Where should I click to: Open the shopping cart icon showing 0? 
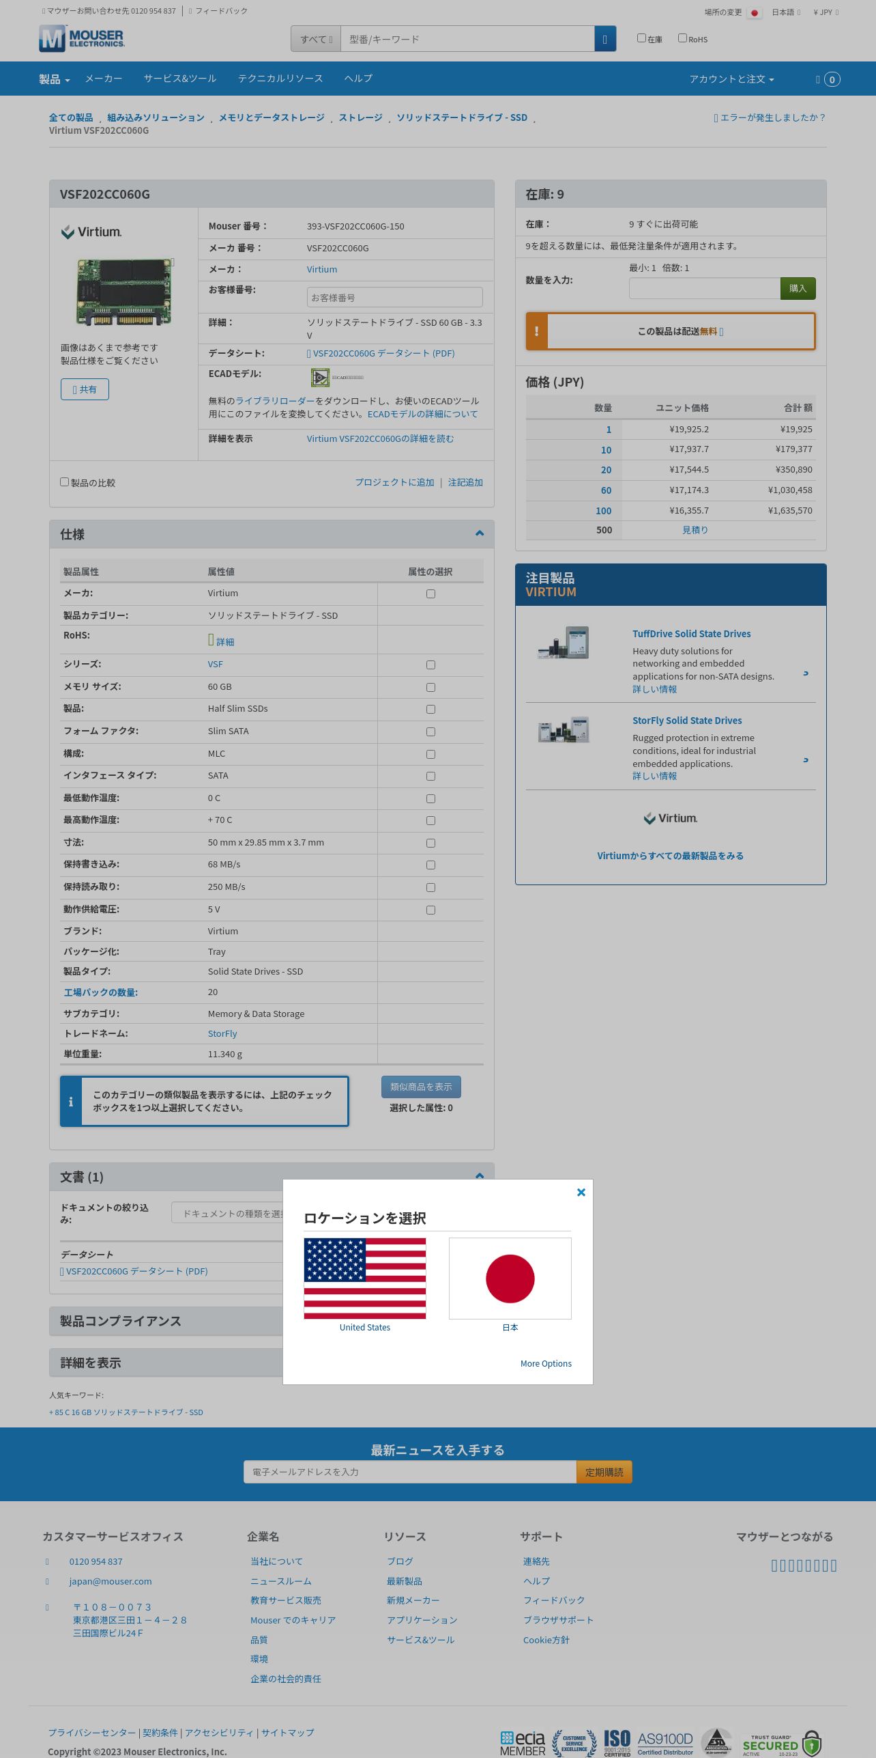pos(828,79)
